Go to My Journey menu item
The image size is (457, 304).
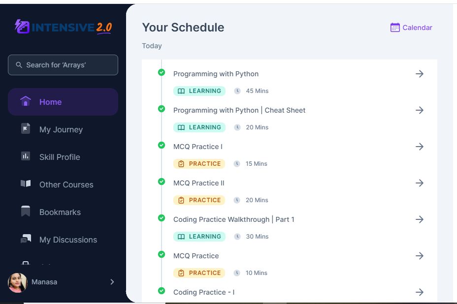(x=61, y=129)
